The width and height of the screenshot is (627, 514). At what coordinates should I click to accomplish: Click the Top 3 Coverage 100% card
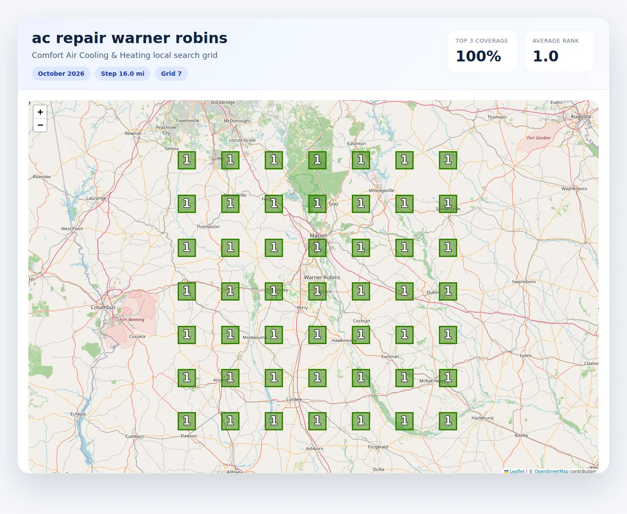[482, 51]
